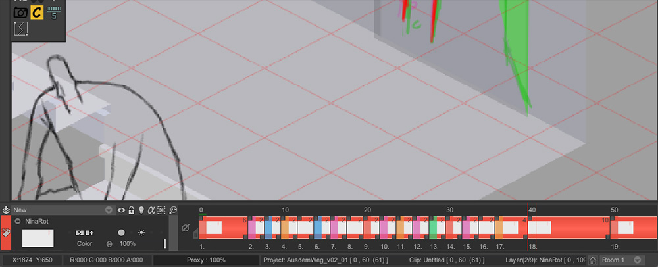The width and height of the screenshot is (658, 267).
Task: Click the Clip: Untitled status text
Action: (x=447, y=260)
